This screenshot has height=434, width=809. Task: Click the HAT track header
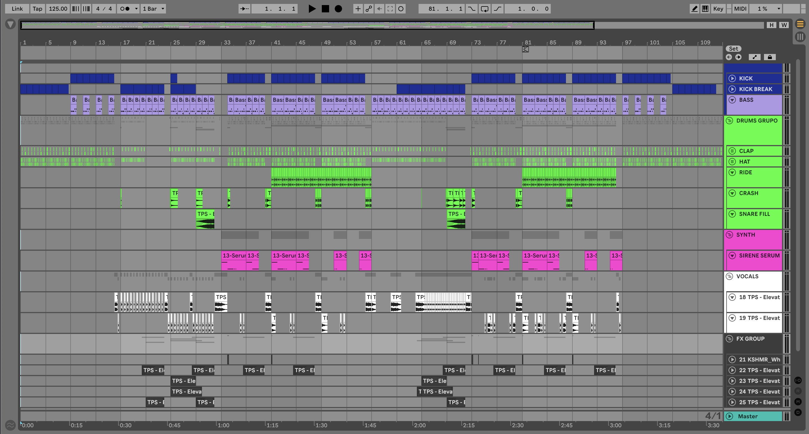pyautogui.click(x=755, y=162)
